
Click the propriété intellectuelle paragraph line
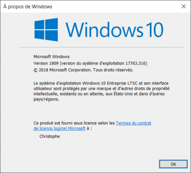(102, 89)
